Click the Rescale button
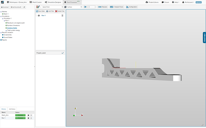Image resolution: width=206 pixels, height=128 pixels. pos(102,7)
